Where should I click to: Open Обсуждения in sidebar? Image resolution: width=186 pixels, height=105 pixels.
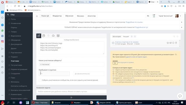coord(15,40)
